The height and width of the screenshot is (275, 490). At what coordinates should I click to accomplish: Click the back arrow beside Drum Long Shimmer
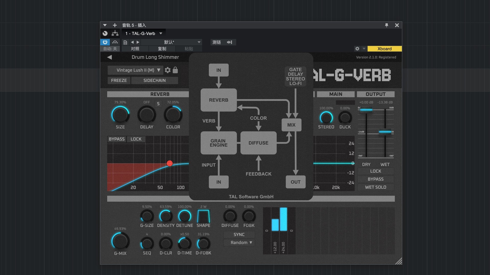[110, 57]
